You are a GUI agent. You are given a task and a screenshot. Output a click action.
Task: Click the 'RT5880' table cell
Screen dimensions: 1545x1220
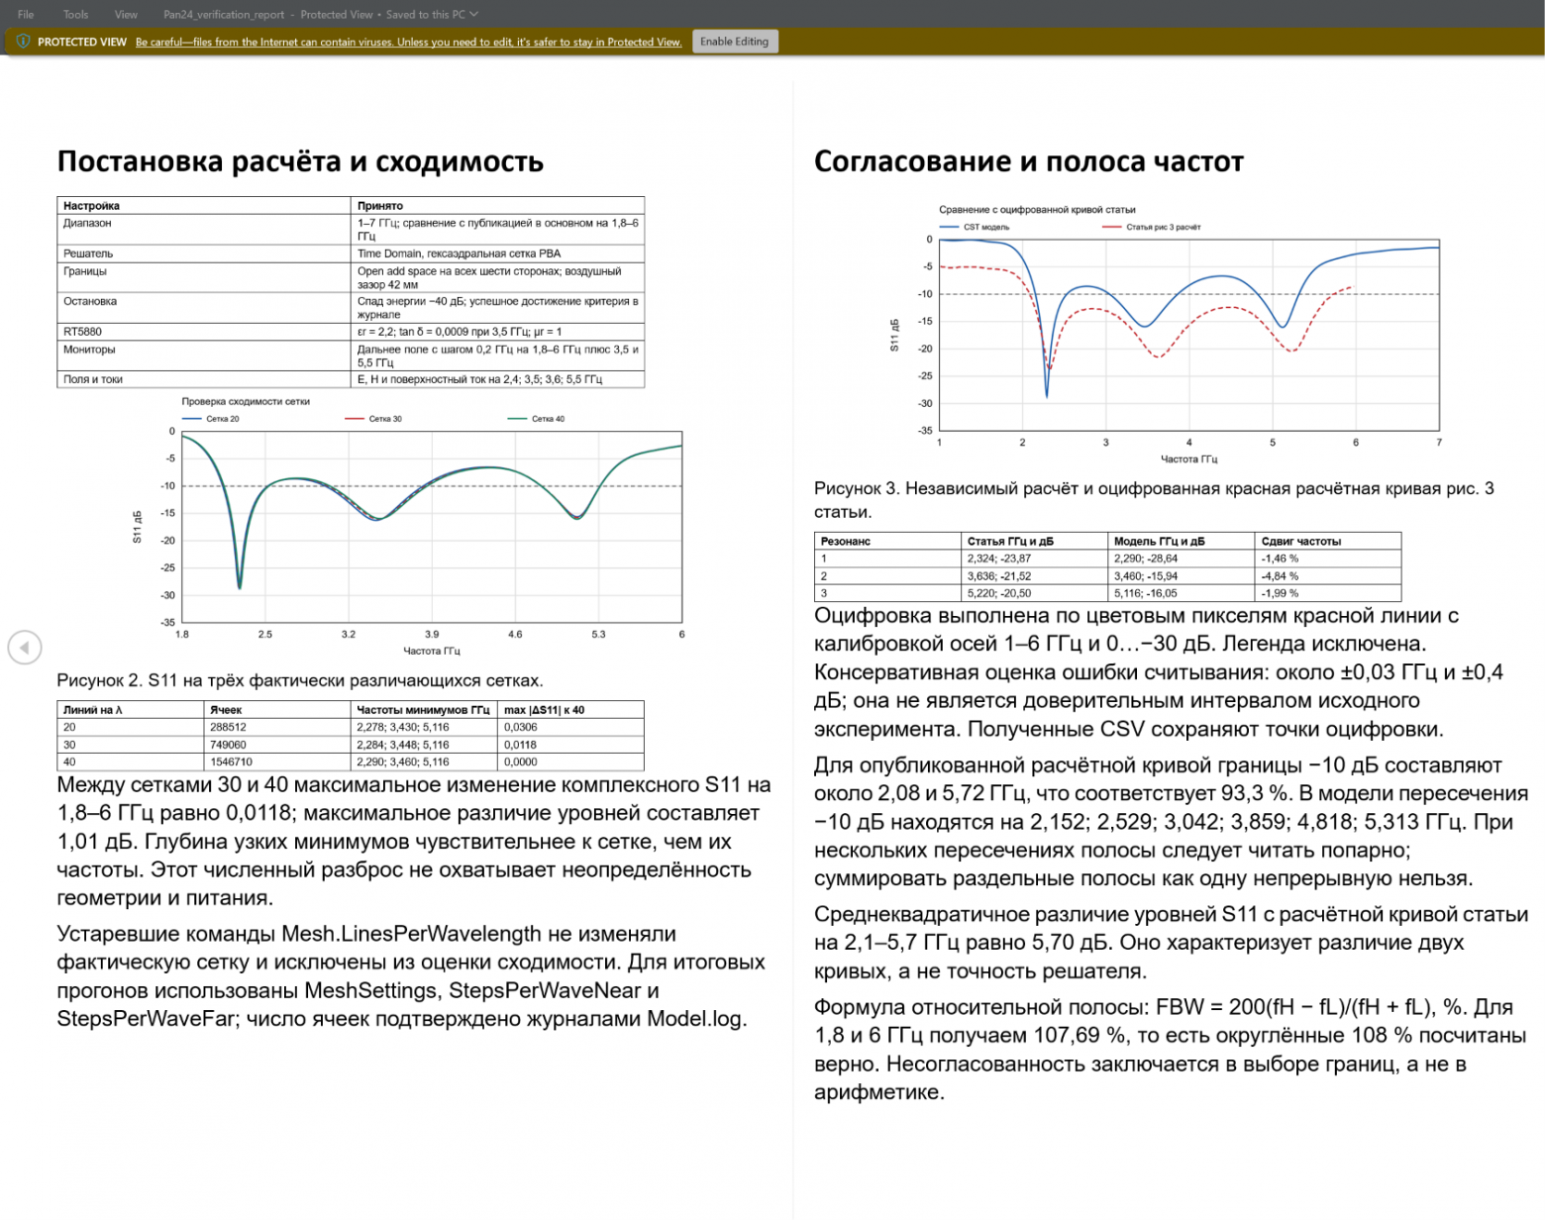[x=204, y=332]
